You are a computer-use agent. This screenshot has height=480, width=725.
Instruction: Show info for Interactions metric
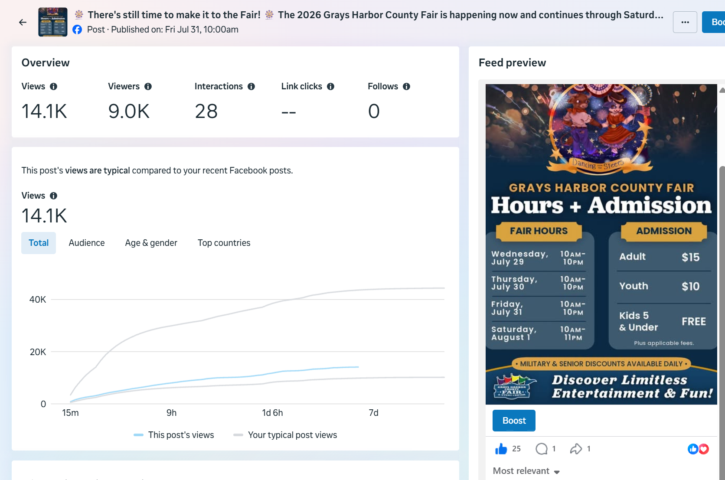click(x=251, y=86)
